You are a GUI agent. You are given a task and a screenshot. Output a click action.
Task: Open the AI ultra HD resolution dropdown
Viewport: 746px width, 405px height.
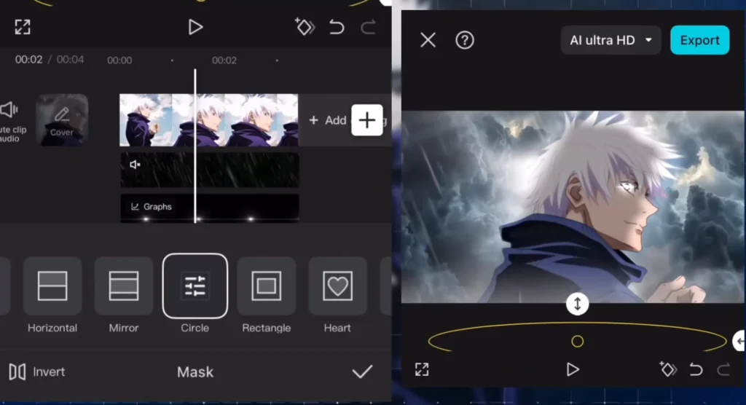click(611, 40)
